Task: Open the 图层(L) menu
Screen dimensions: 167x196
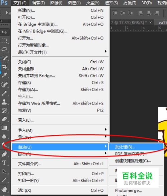Action: [x=74, y=3]
